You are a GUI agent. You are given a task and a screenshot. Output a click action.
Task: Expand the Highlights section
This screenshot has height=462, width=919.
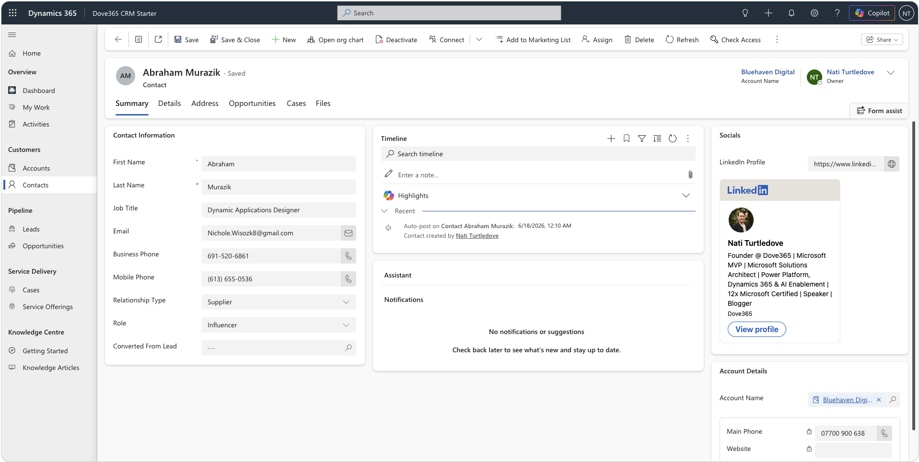[686, 196]
